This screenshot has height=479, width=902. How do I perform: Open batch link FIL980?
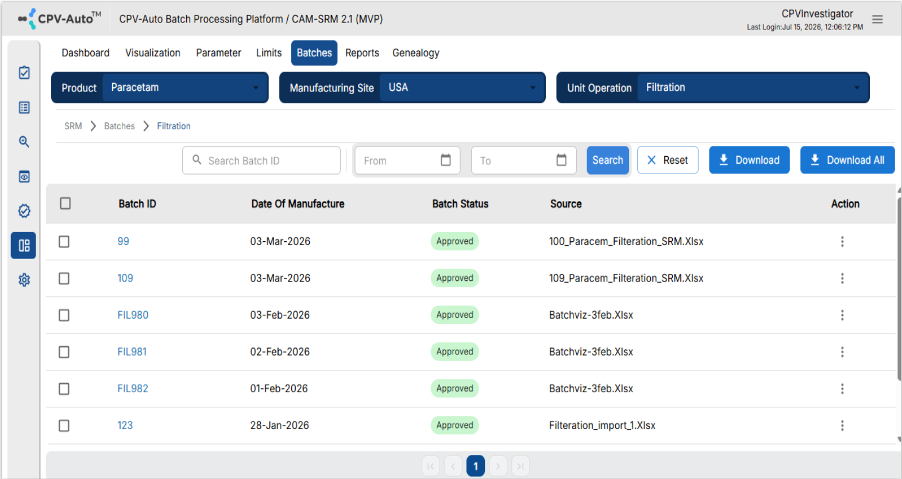[133, 315]
